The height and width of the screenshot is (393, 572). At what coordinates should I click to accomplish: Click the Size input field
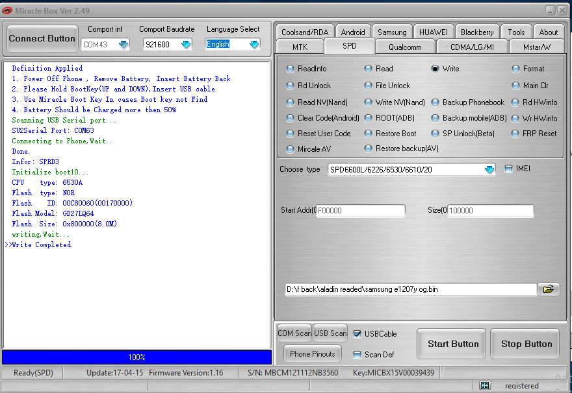click(490, 211)
